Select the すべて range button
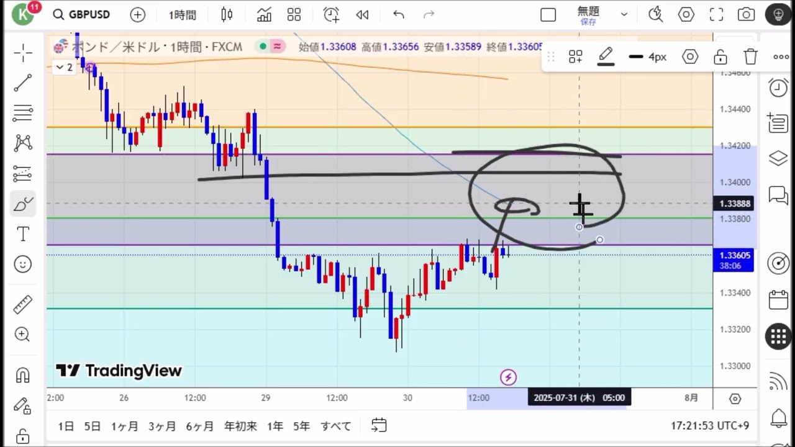 pos(336,426)
